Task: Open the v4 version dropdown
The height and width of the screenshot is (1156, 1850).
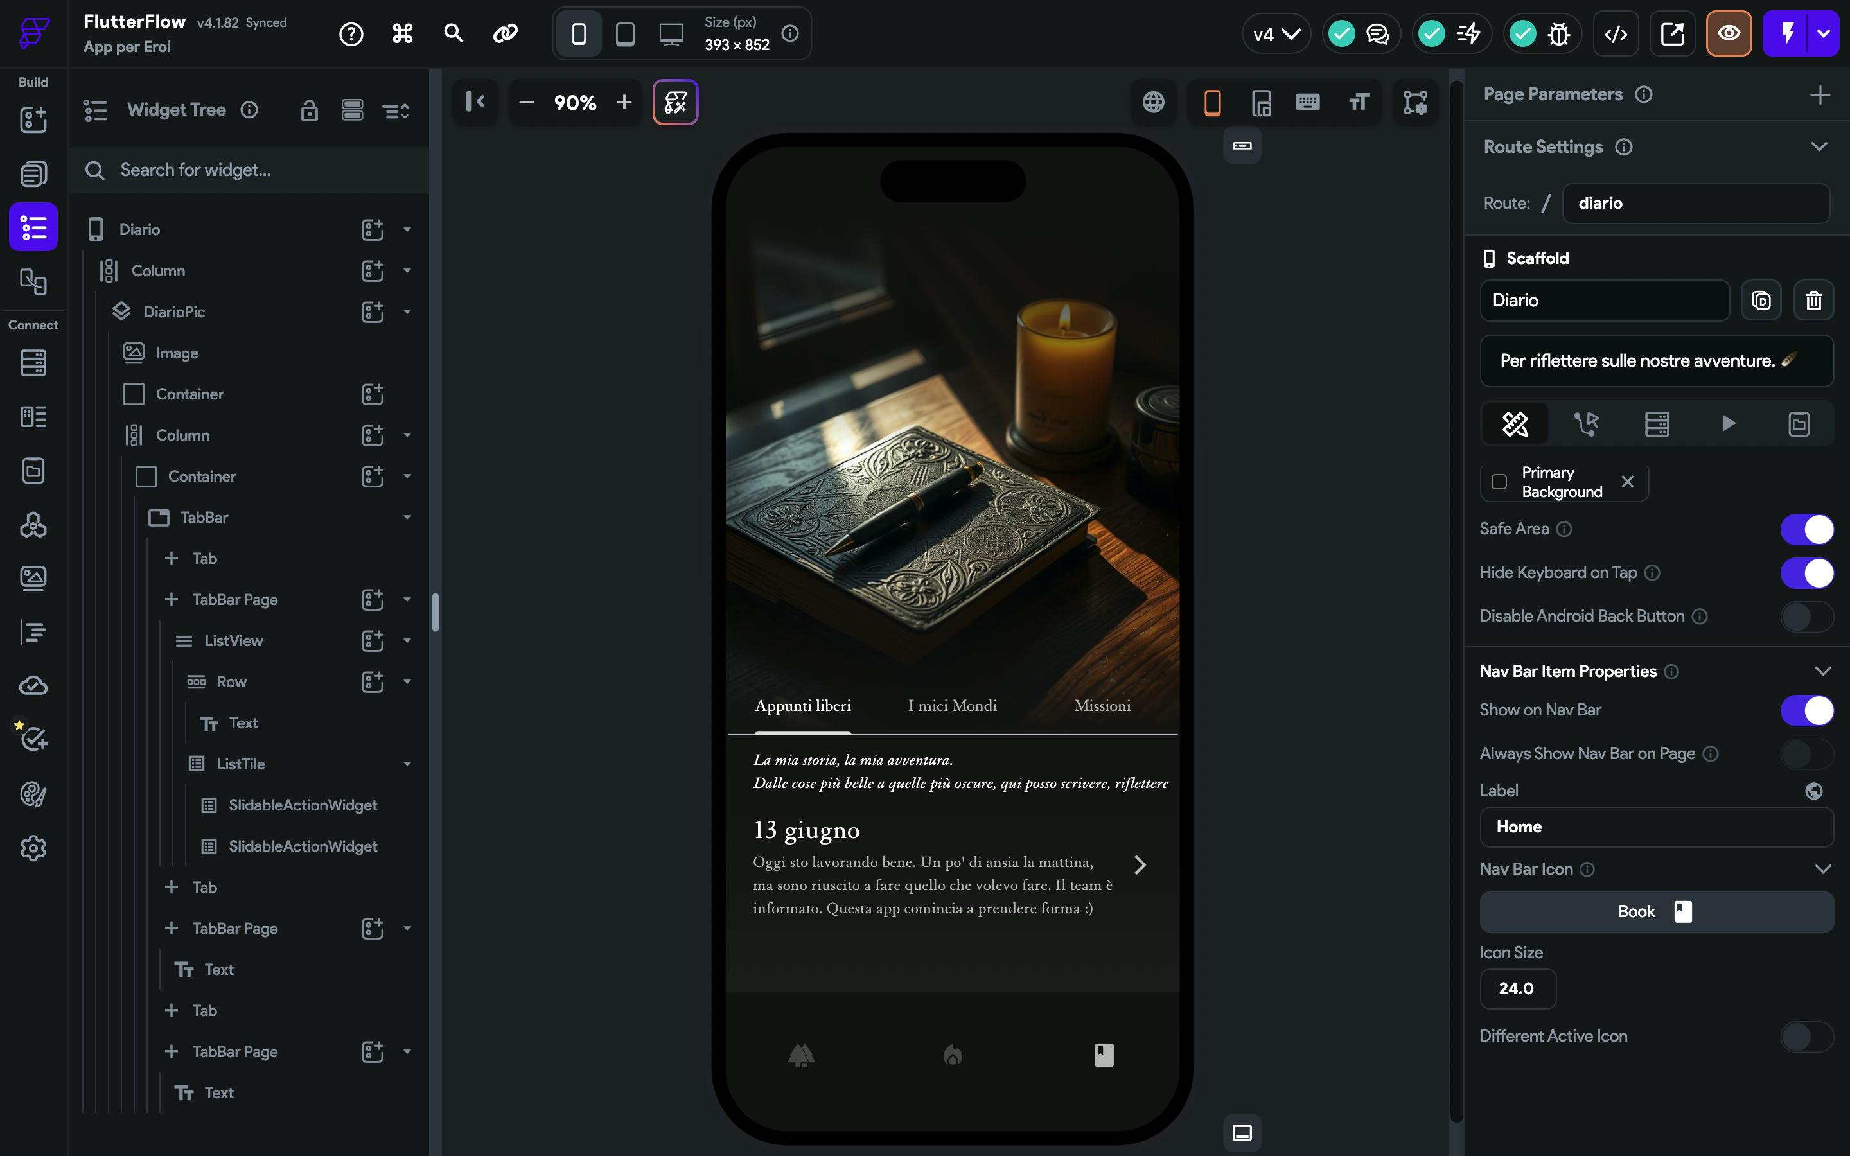Action: (1276, 33)
